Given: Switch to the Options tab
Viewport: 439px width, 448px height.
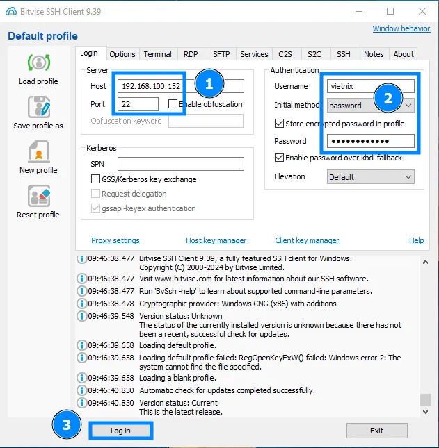Looking at the screenshot, I should pyautogui.click(x=122, y=54).
